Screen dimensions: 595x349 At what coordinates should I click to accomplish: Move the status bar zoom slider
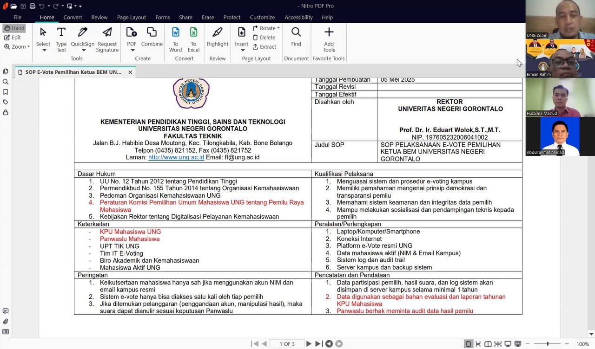tap(548, 344)
